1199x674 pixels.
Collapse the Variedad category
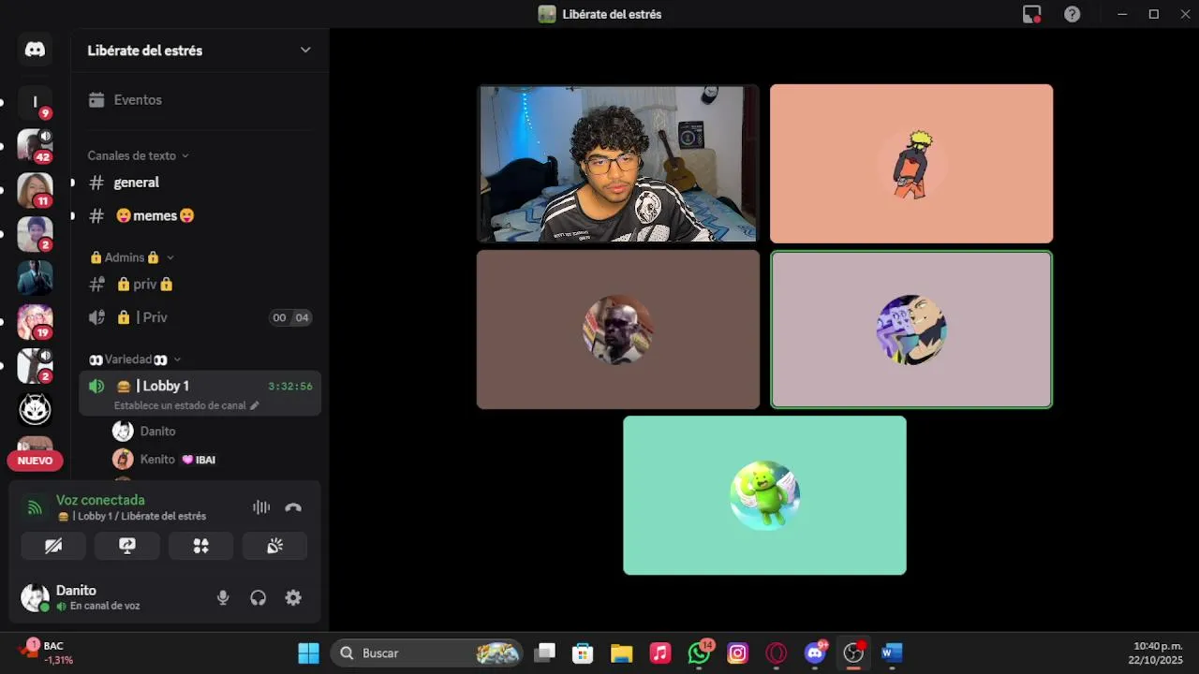click(135, 359)
